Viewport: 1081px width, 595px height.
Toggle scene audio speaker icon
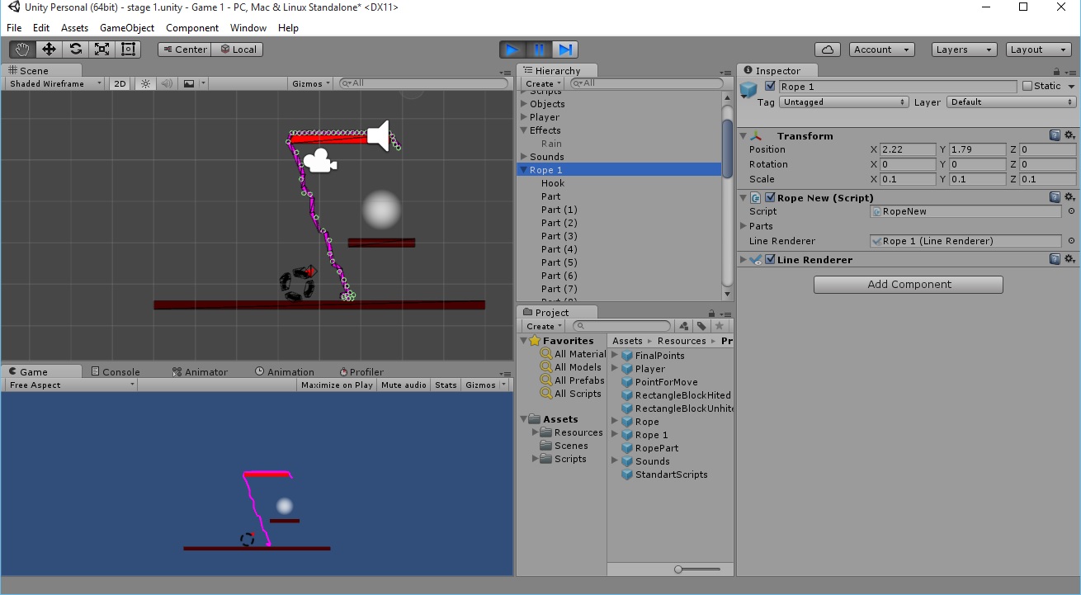[x=167, y=83]
